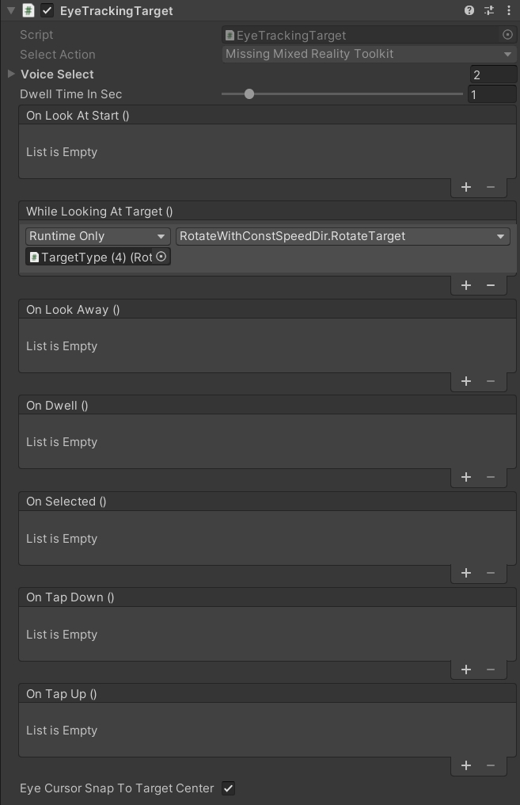This screenshot has height=805, width=520.
Task: Add an event to On Selected list
Action: [466, 573]
